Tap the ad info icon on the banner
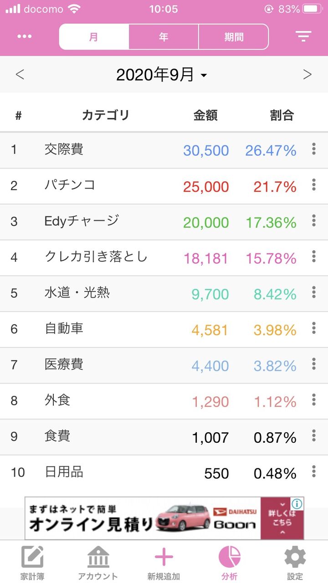 coord(297,504)
